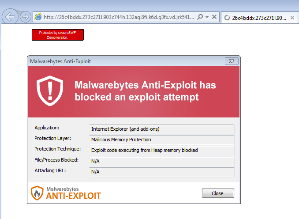The height and width of the screenshot is (219, 299).
Task: Click the loading spinner on the browser tab
Action: tap(227, 18)
